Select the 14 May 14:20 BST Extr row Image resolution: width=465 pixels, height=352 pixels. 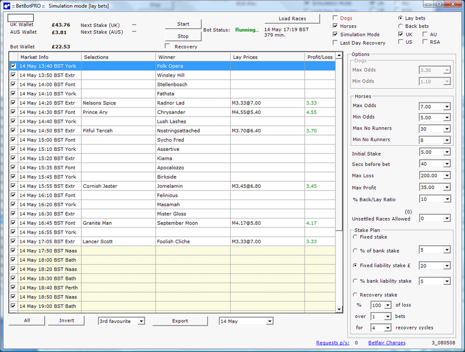tap(173, 103)
